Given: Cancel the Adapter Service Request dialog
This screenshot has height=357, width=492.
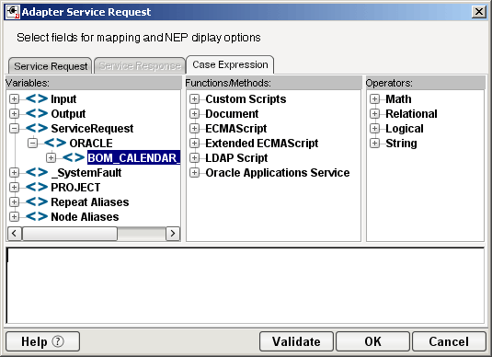Looking at the screenshot, I should click(x=449, y=341).
